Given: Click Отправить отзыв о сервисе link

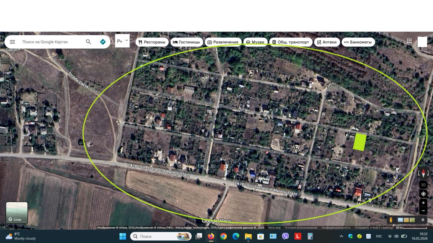Looking at the screenshot, I should pos(373,228).
